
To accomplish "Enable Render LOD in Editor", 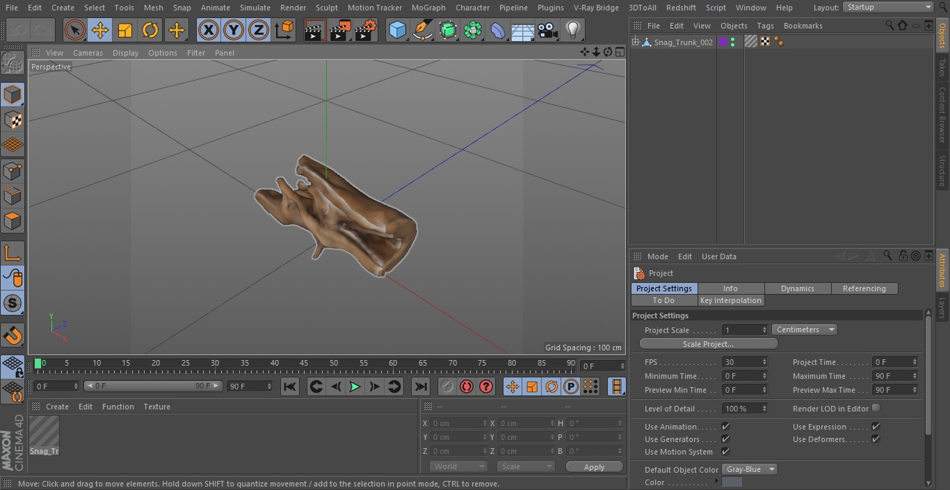I will (876, 408).
